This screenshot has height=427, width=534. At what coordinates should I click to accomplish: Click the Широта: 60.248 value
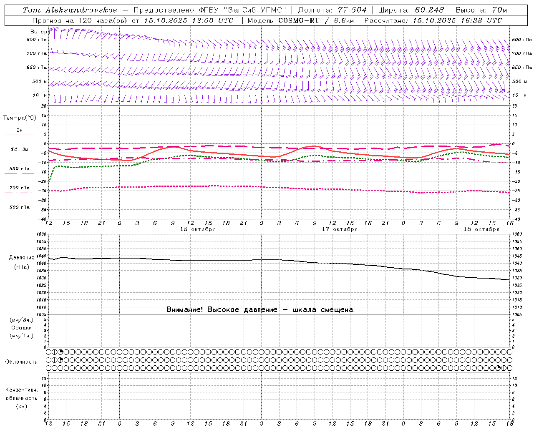pyautogui.click(x=411, y=10)
